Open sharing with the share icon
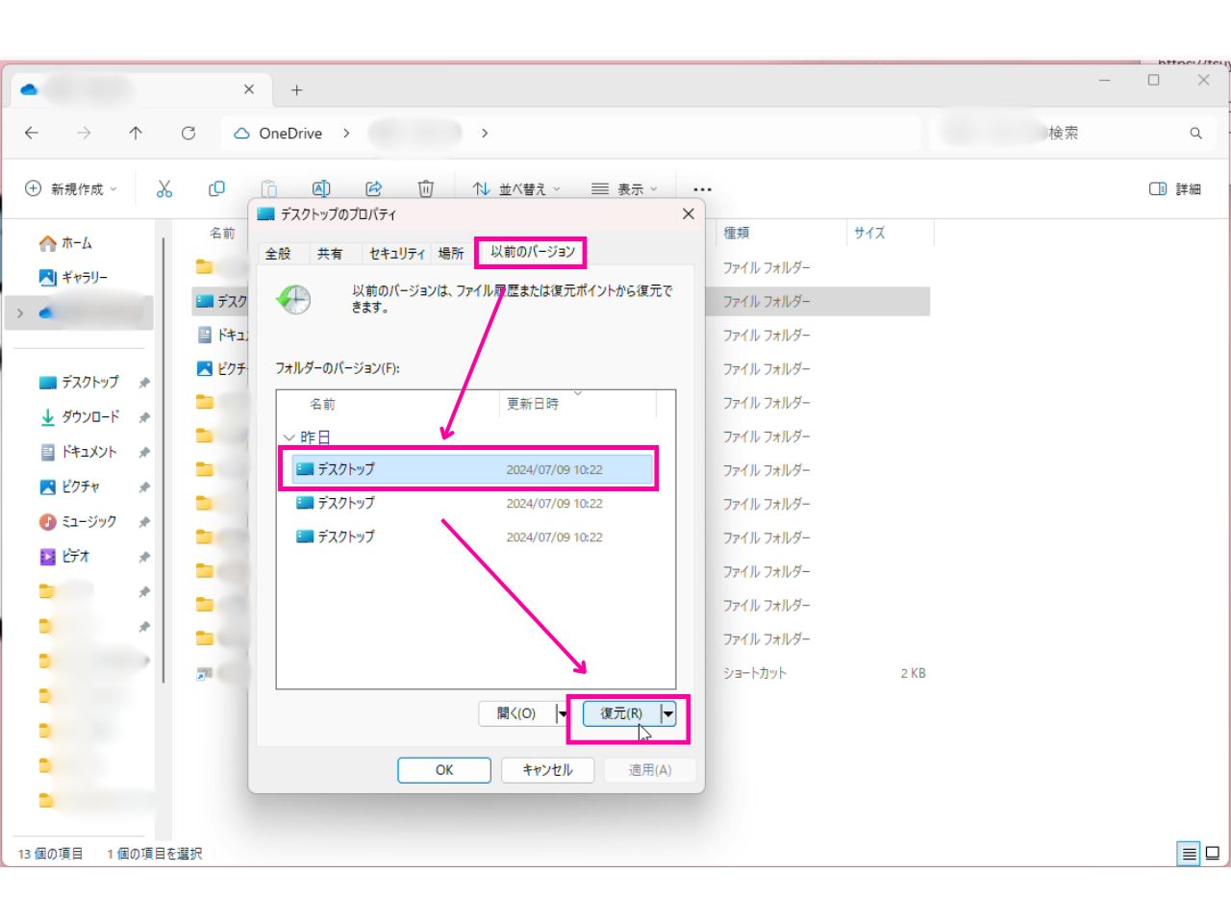 [374, 188]
